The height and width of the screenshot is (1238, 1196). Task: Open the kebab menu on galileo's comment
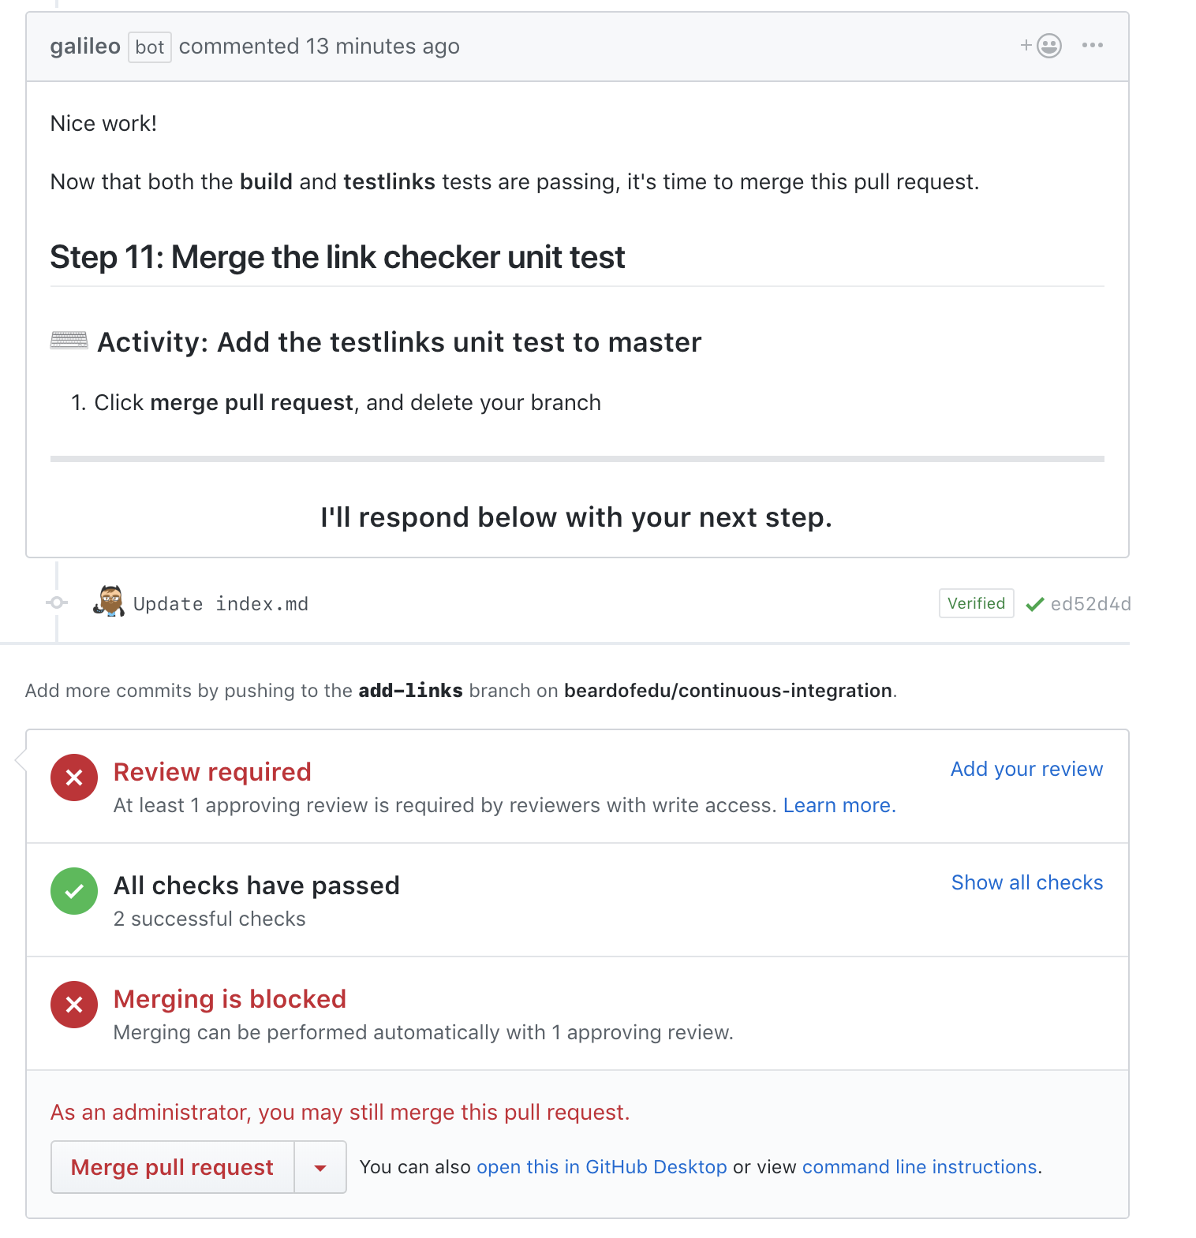pos(1092,46)
